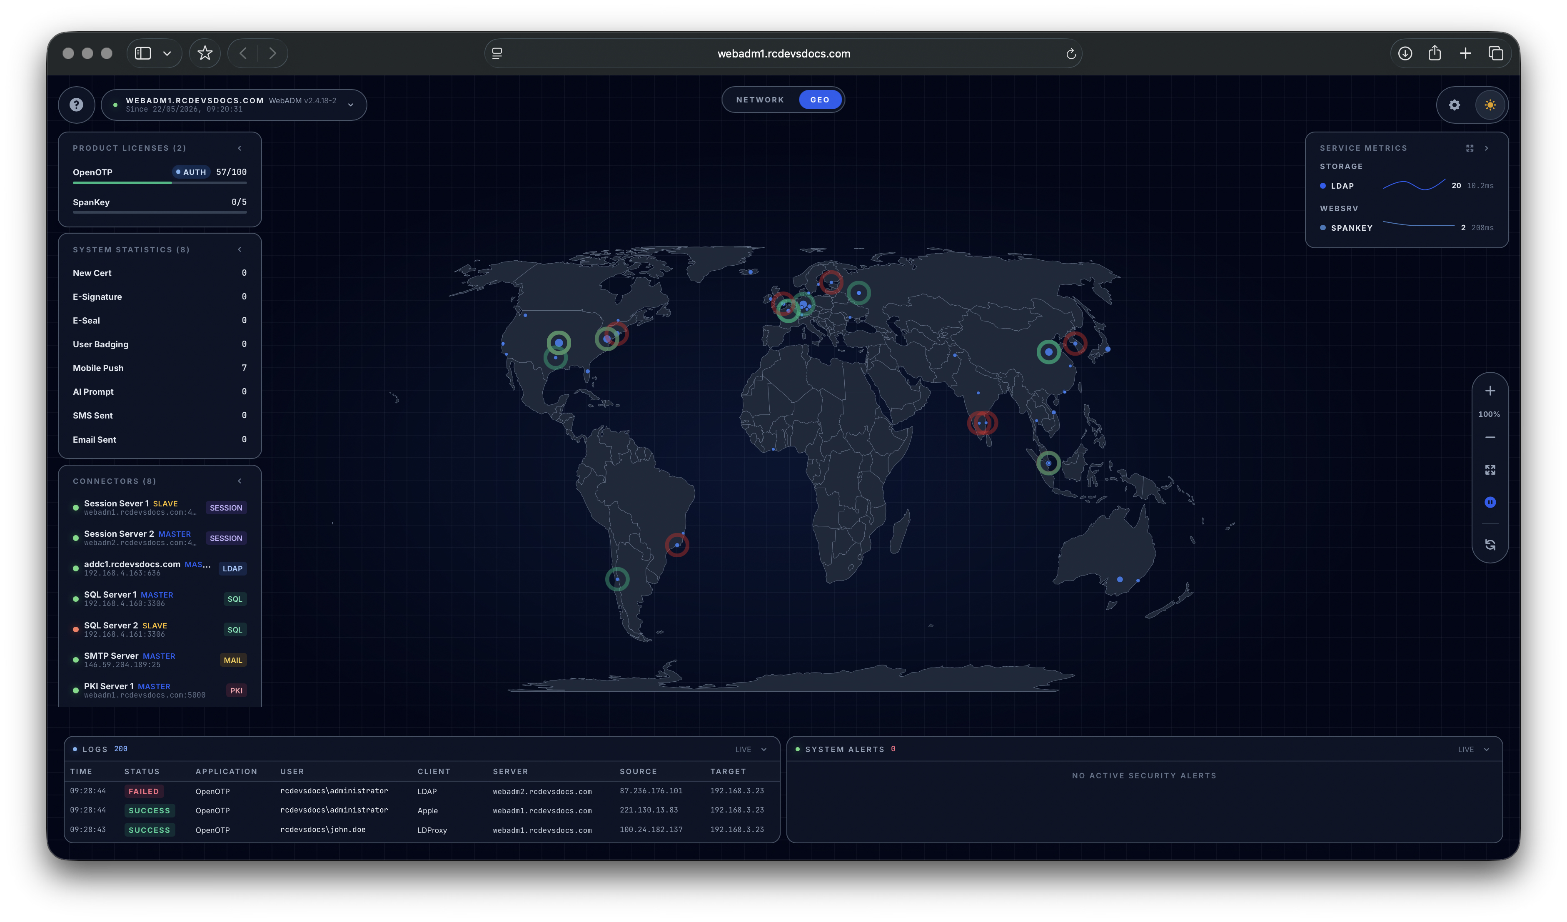Open the help question mark icon
This screenshot has height=922, width=1567.
pyautogui.click(x=77, y=105)
